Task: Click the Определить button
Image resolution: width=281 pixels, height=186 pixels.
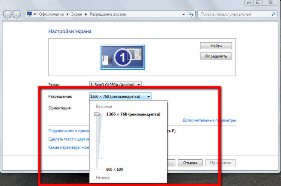Action: click(x=216, y=56)
